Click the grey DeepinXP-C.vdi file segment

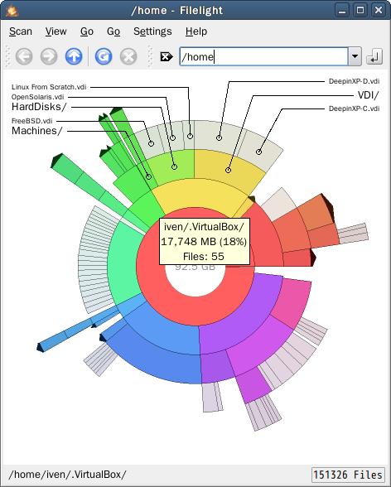click(x=258, y=151)
